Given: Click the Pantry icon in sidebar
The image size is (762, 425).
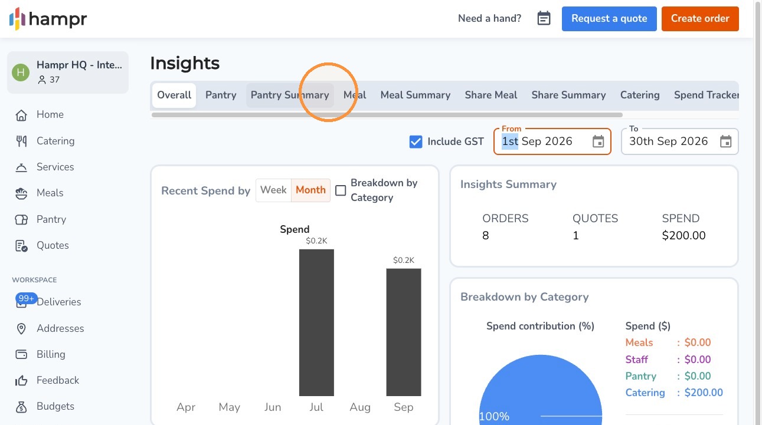Looking at the screenshot, I should coord(21,219).
